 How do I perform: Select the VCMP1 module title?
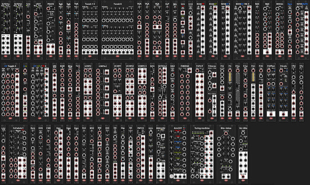coord(117,66)
